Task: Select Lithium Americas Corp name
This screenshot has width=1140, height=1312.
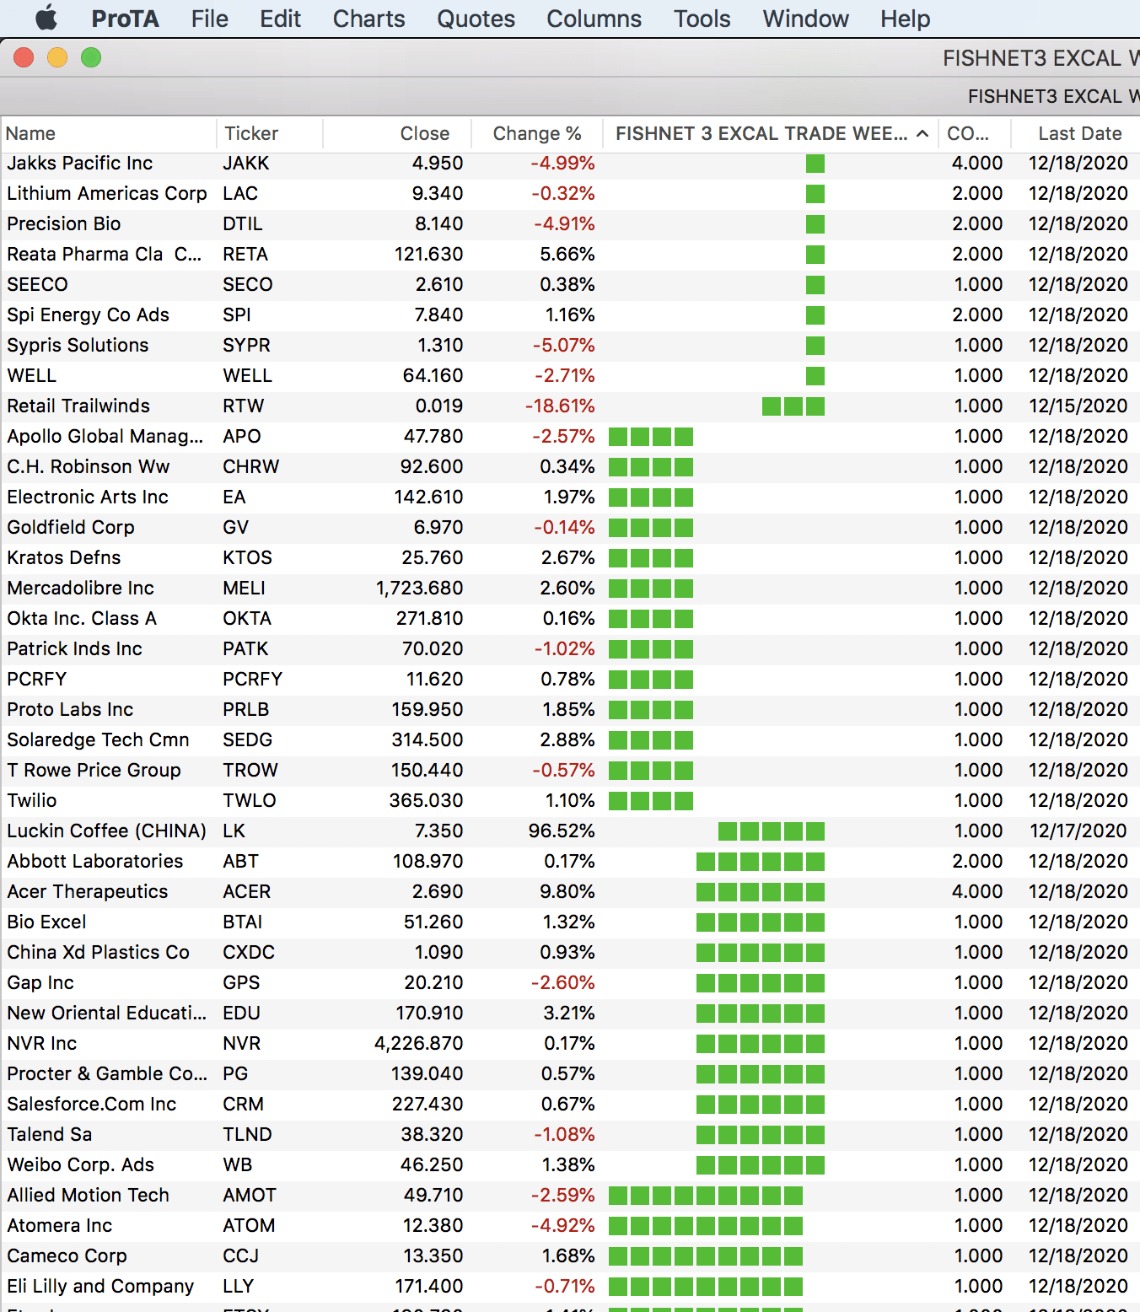Action: coord(107,194)
